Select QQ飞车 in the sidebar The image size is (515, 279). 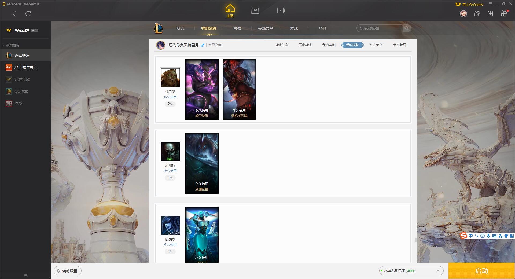(25, 91)
